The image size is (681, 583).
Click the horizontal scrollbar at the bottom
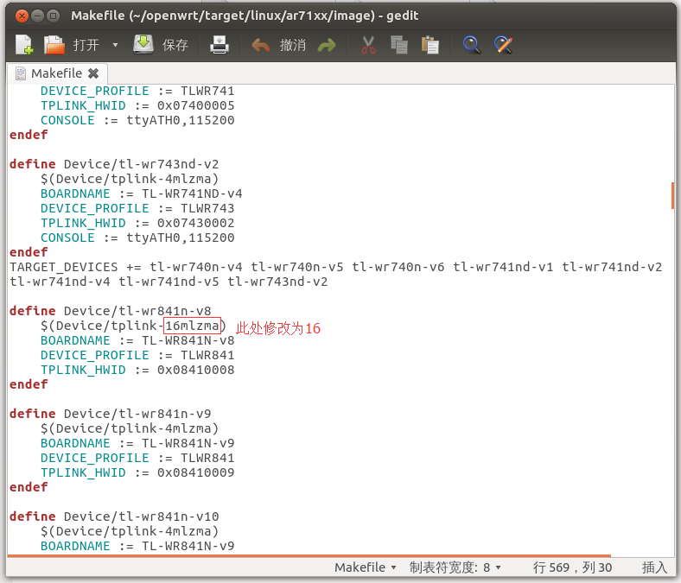(x=309, y=555)
